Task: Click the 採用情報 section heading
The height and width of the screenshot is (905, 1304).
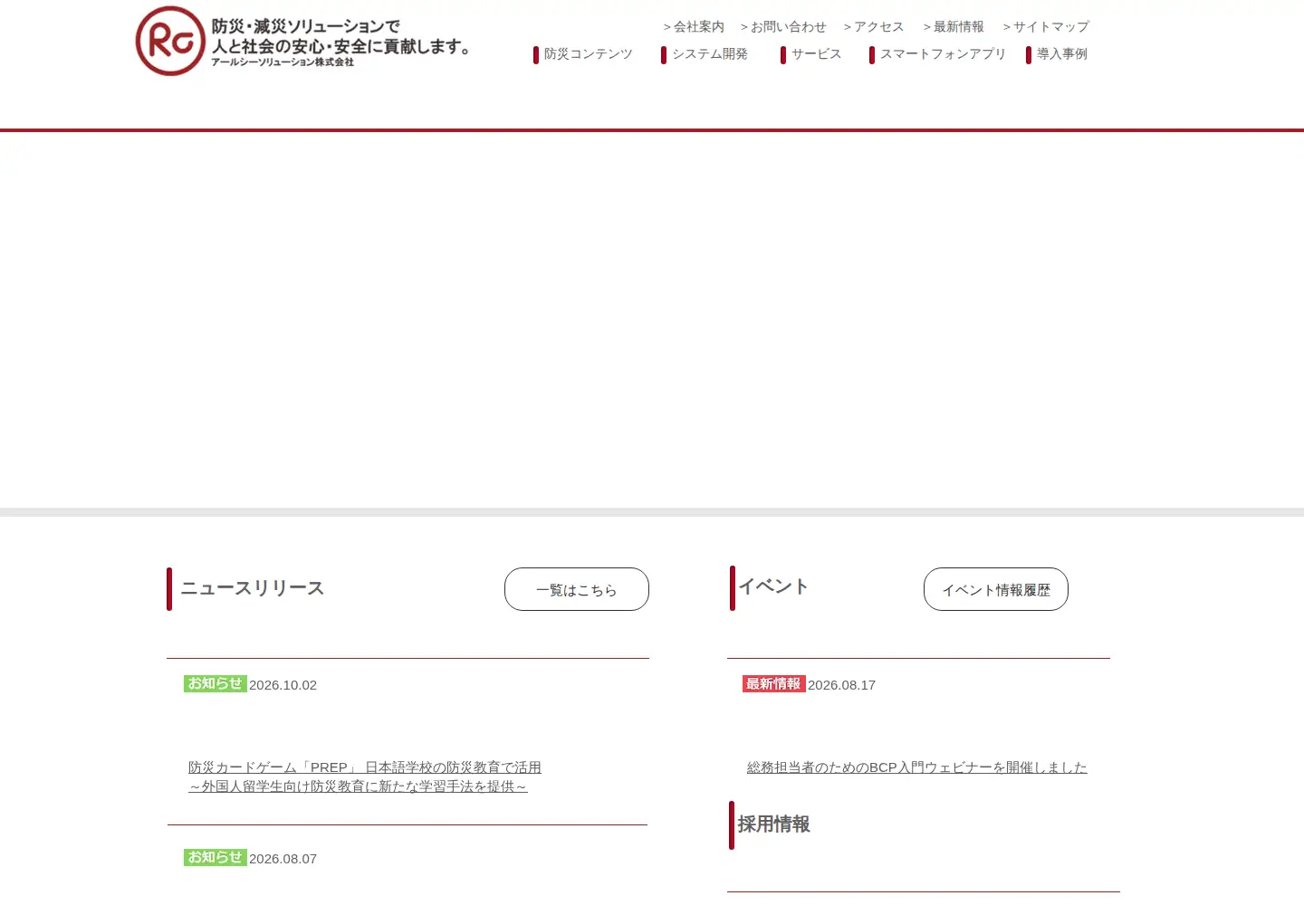Action: tap(774, 824)
